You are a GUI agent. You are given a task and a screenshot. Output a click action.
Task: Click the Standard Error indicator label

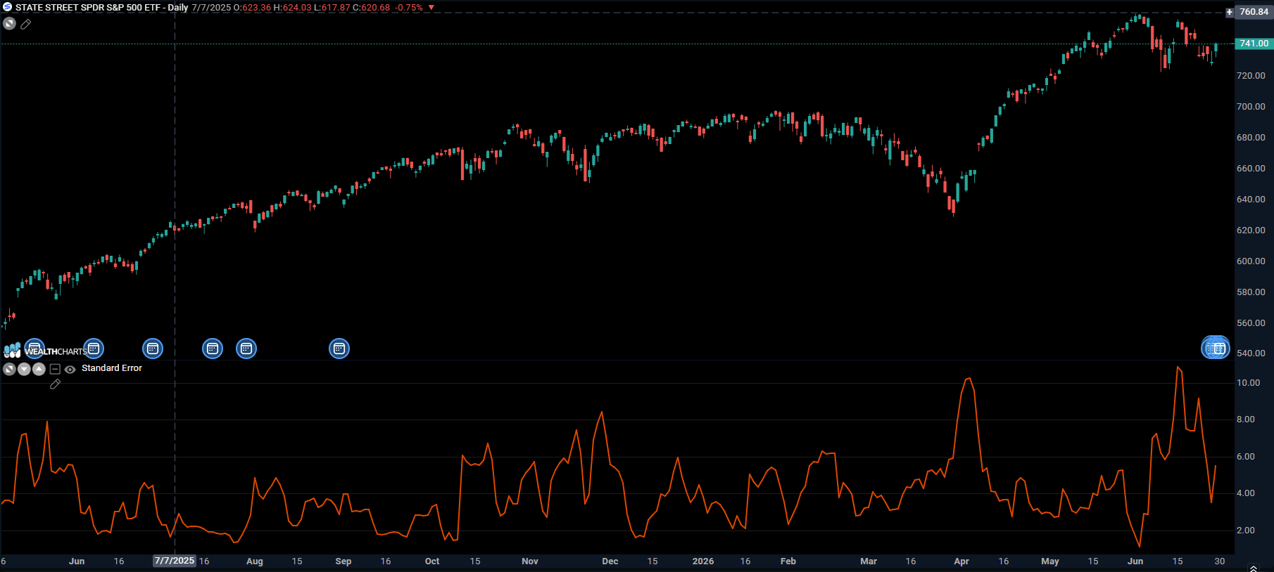point(112,368)
